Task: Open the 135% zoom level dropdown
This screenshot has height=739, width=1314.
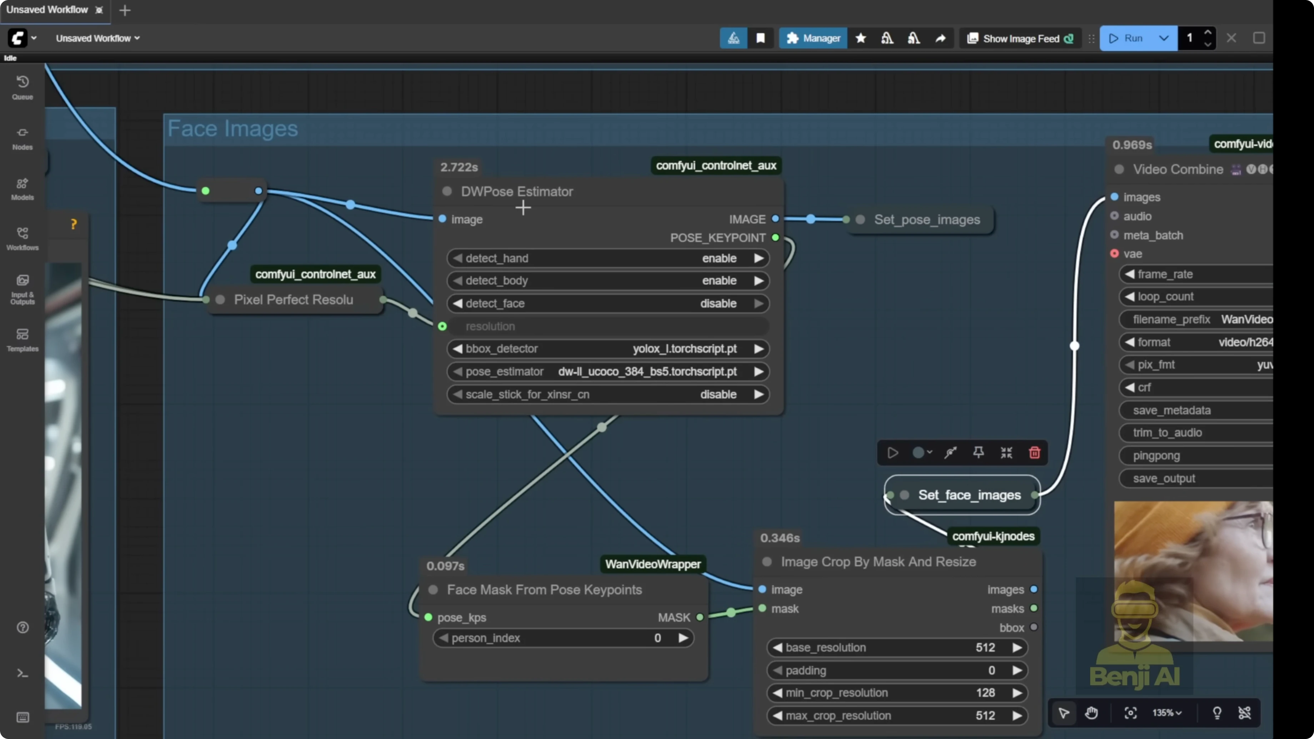Action: pyautogui.click(x=1167, y=713)
